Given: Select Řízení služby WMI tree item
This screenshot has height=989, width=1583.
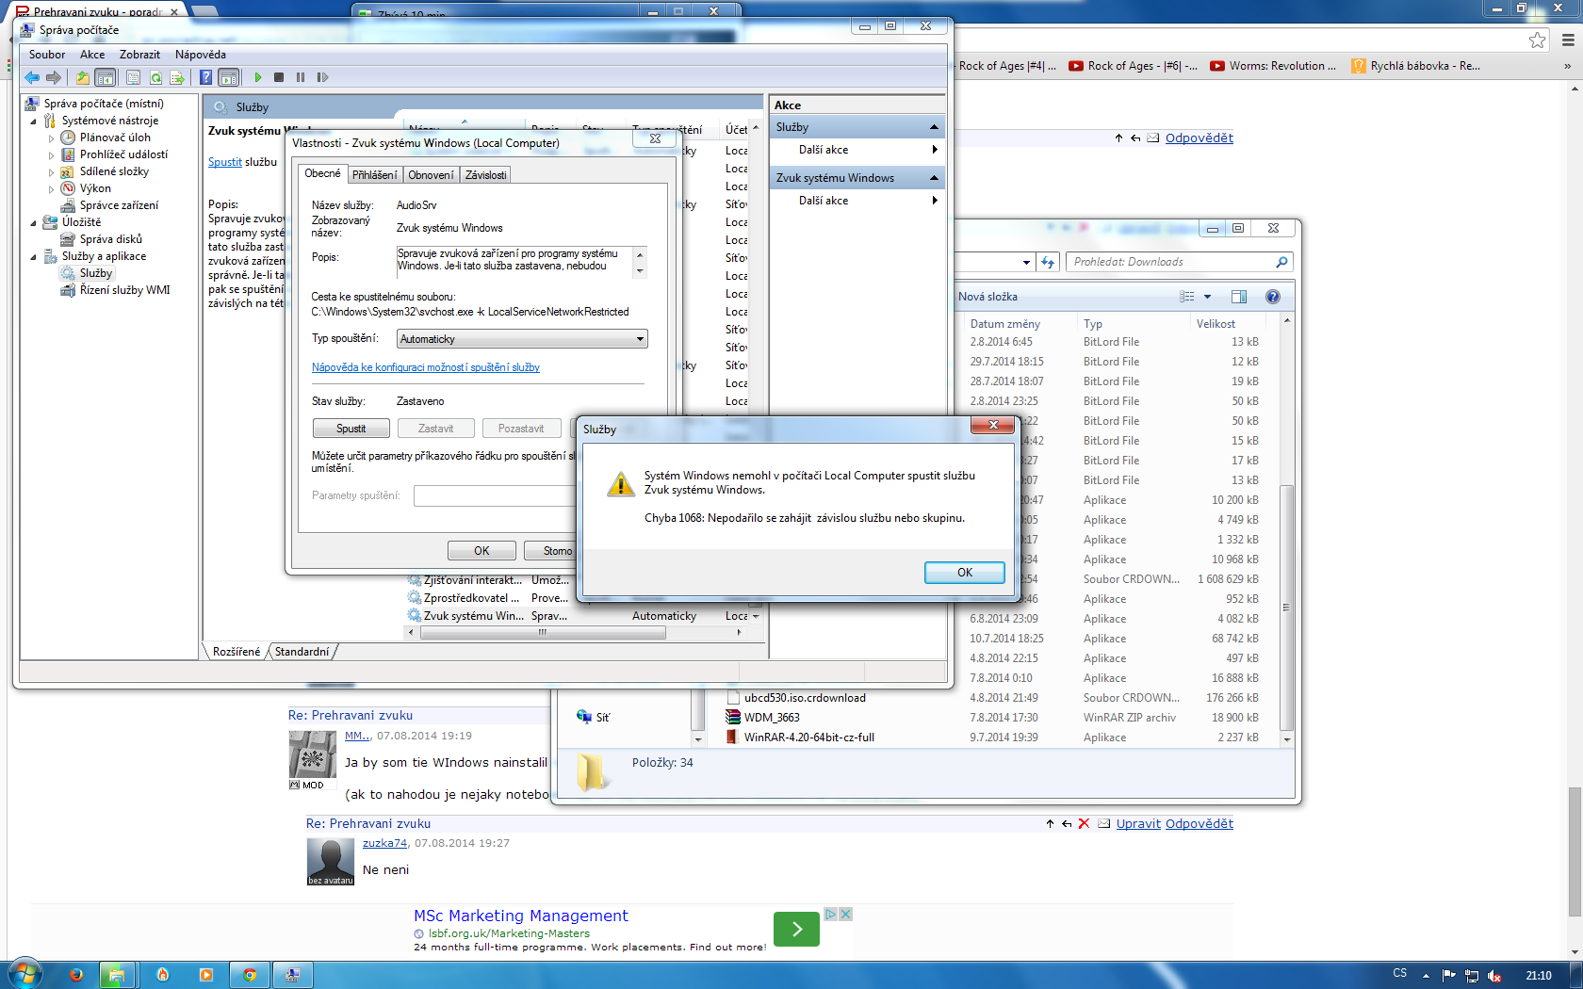Looking at the screenshot, I should tap(124, 290).
